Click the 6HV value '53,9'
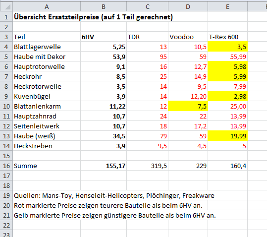Viewport: 267px width, 237px height. click(x=104, y=57)
